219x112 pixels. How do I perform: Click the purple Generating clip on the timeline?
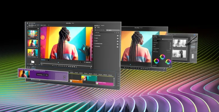click(43, 75)
